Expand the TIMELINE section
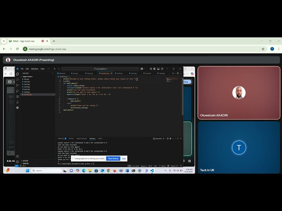Image resolution: width=282 pixels, height=211 pixels. pos(26,164)
